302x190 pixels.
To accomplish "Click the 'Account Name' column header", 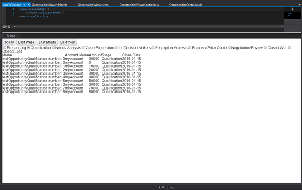I will click(x=77, y=55).
